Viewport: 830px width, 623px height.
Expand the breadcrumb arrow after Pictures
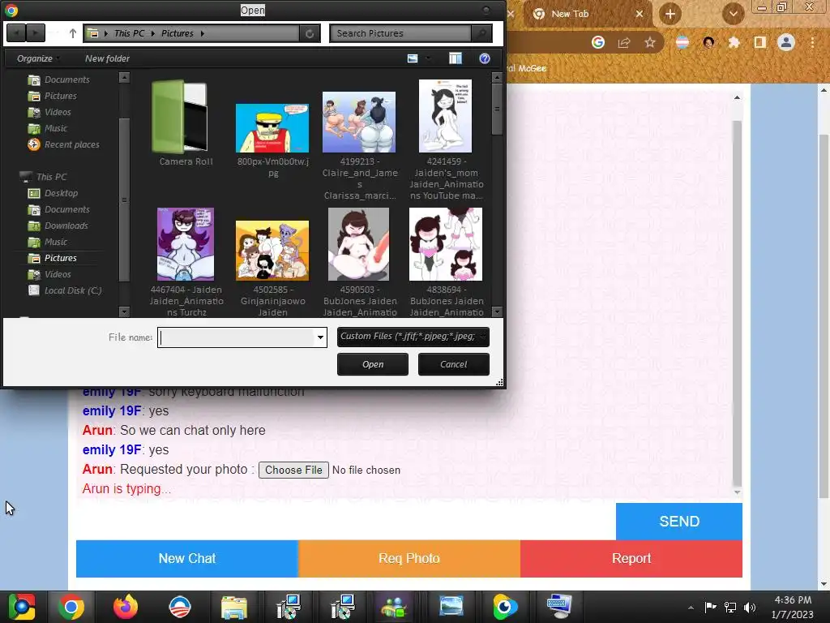coord(202,33)
